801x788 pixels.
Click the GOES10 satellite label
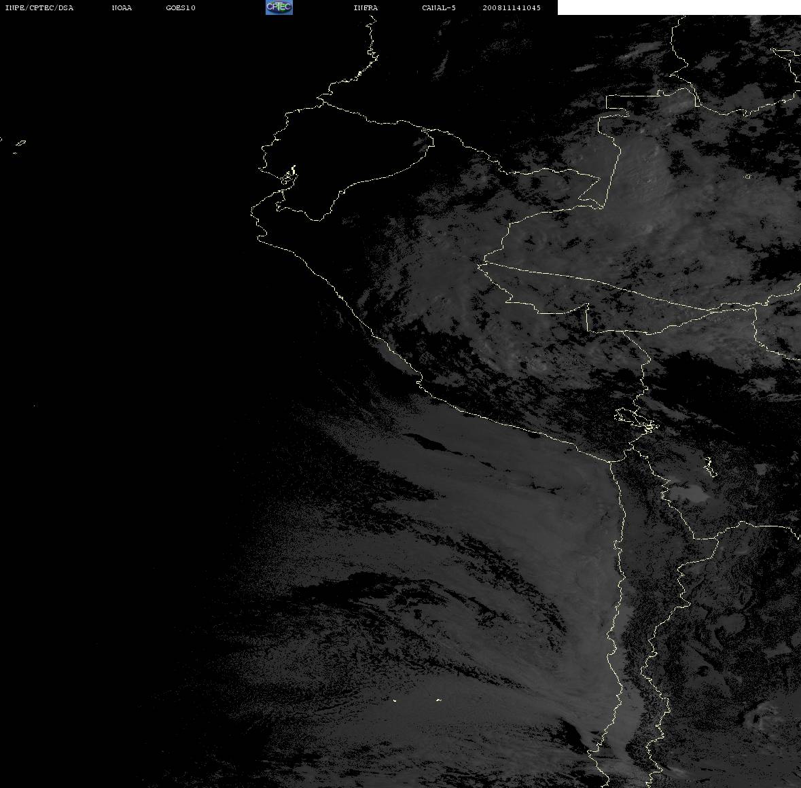pyautogui.click(x=181, y=7)
